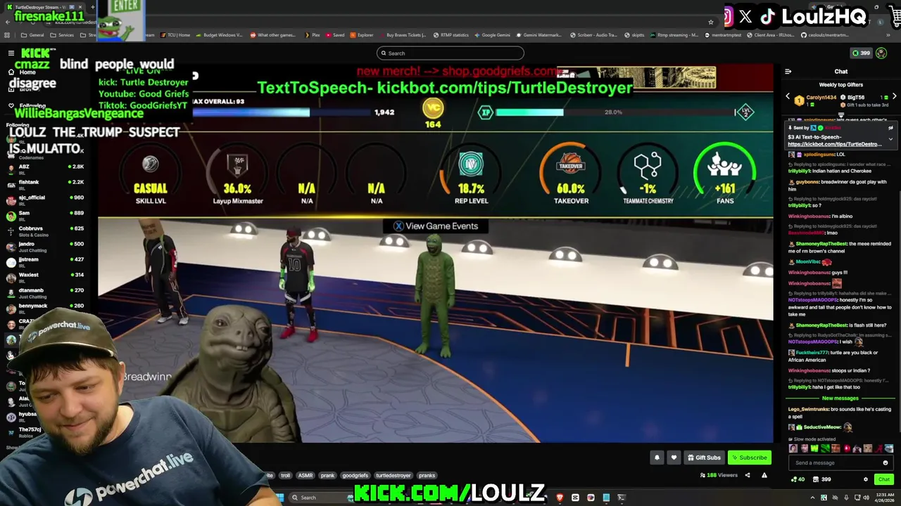Report the stream via warning icon
The image size is (901, 506).
764,476
